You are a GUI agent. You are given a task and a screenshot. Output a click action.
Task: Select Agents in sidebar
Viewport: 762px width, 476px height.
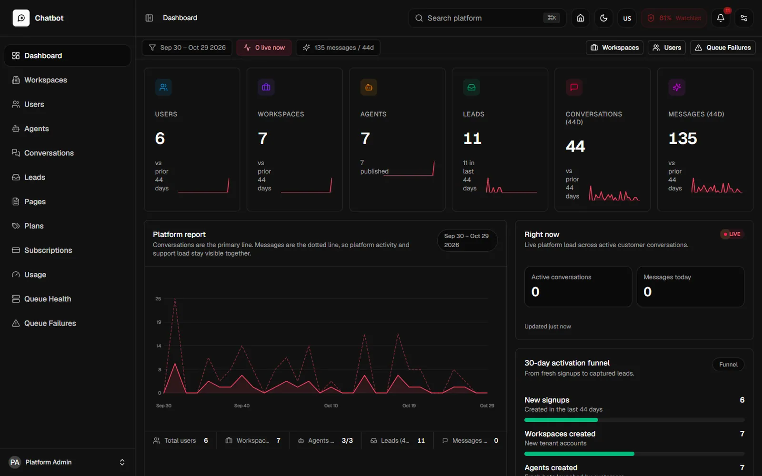click(x=67, y=129)
